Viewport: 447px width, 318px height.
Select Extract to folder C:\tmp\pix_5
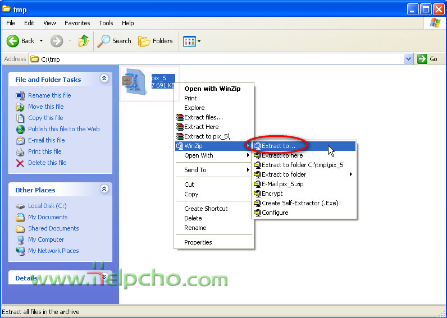(304, 165)
